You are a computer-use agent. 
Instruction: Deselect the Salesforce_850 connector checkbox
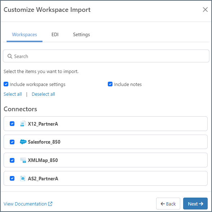(x=12, y=142)
